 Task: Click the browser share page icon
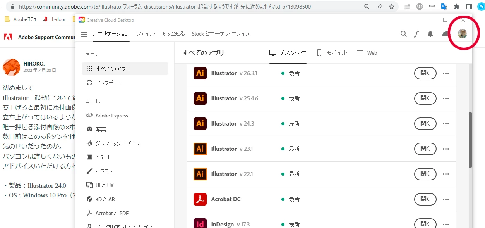tap(379, 7)
